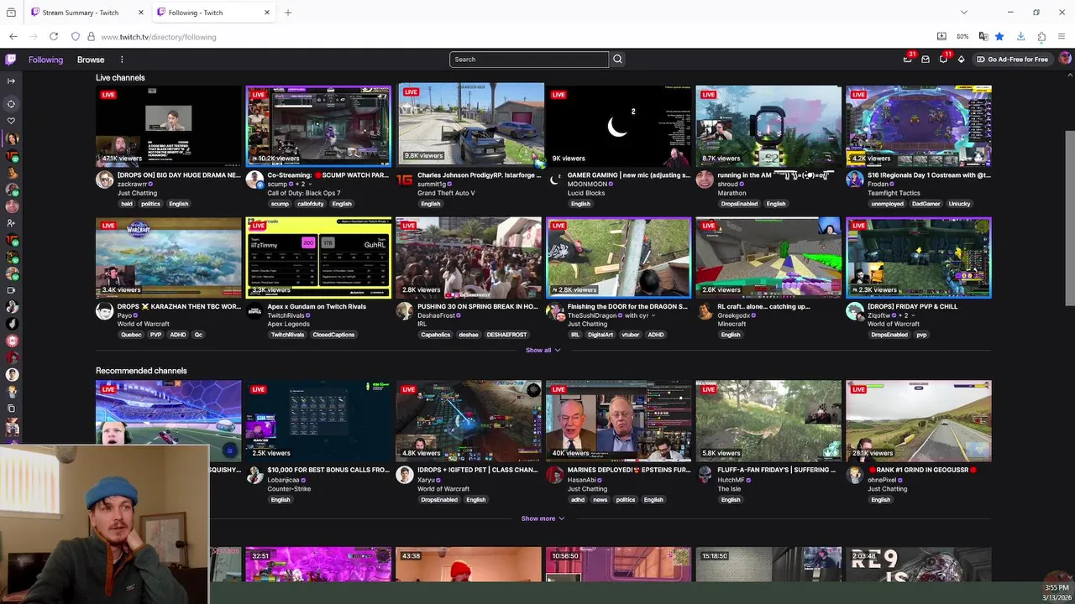Open the Marathon category link under shroud

coord(732,193)
